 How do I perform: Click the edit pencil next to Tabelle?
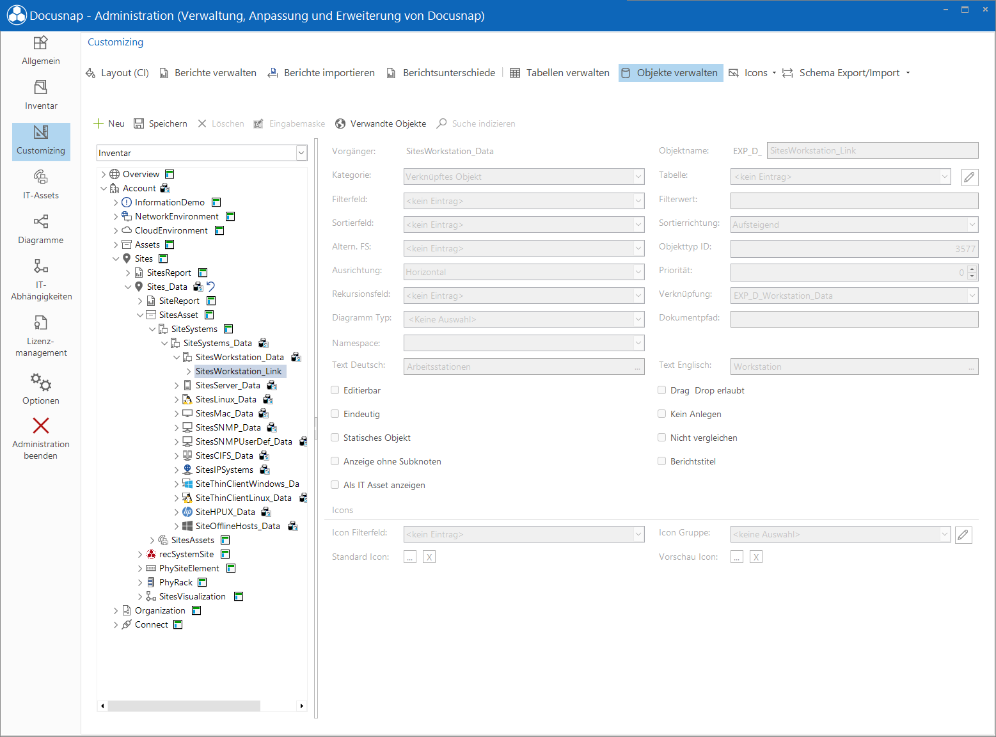click(970, 177)
